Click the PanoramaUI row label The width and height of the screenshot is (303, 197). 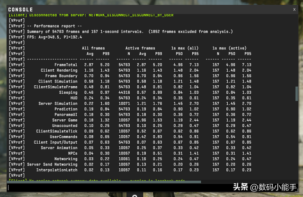click(66, 115)
